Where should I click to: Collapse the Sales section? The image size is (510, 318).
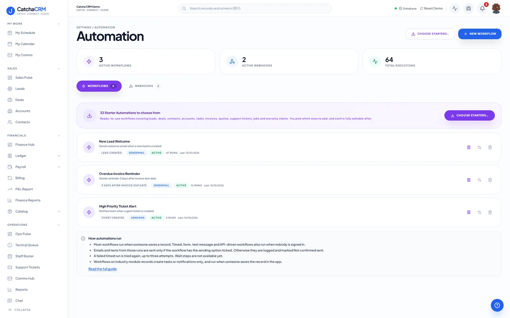(x=59, y=69)
